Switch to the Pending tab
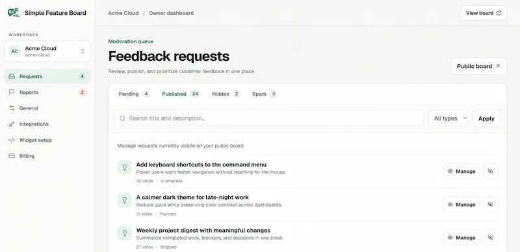This screenshot has height=252, width=520. click(x=135, y=94)
